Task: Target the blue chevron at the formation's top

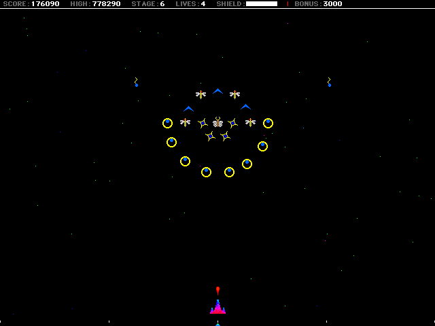Action: (x=217, y=91)
